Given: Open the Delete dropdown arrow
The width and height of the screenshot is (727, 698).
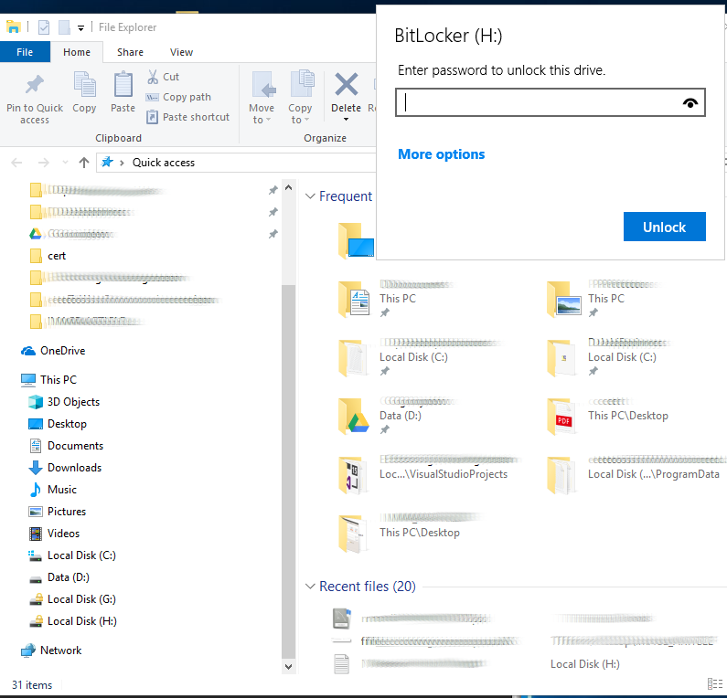Looking at the screenshot, I should [346, 120].
